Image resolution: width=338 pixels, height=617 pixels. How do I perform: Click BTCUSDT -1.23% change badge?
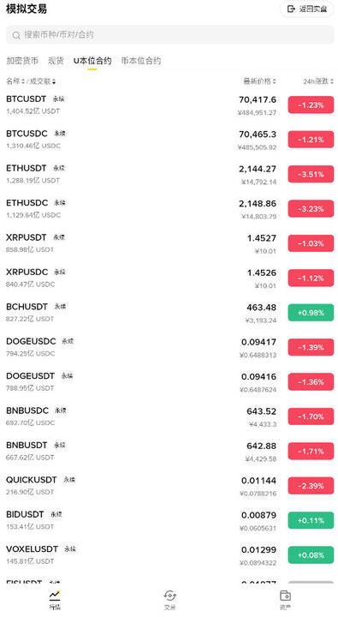point(311,105)
